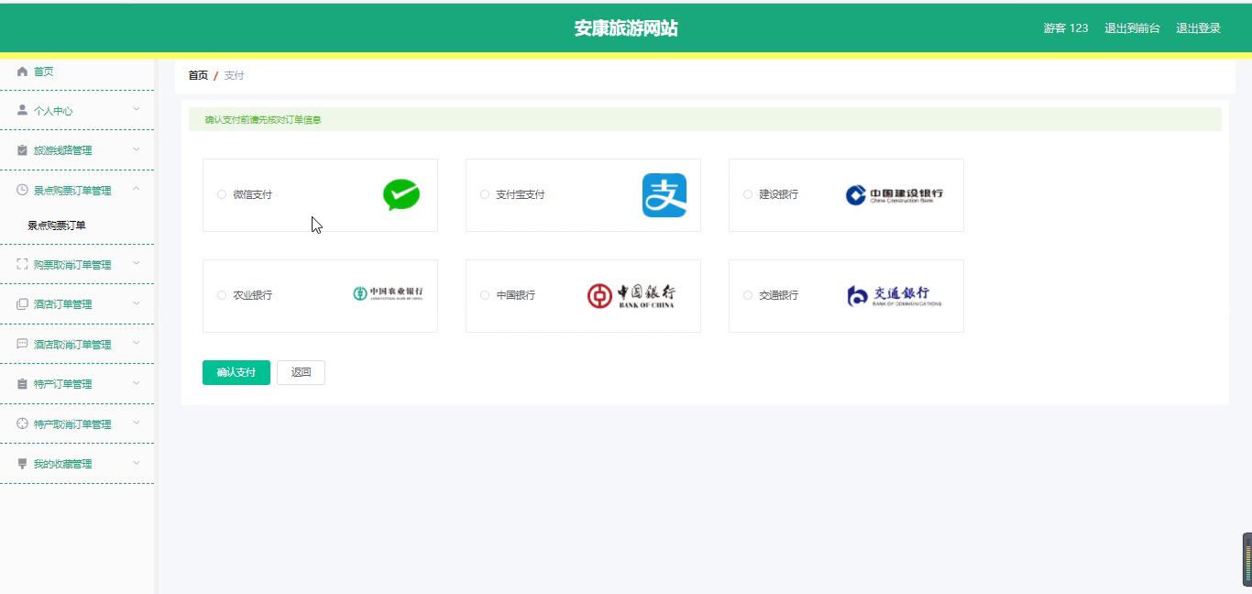The width and height of the screenshot is (1252, 594).
Task: Open the 首页 sidebar menu item
Action: 77,71
